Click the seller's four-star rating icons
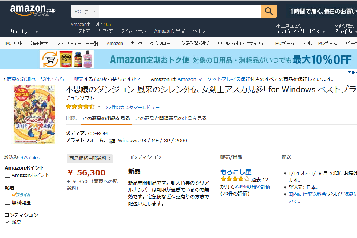 click(235, 179)
